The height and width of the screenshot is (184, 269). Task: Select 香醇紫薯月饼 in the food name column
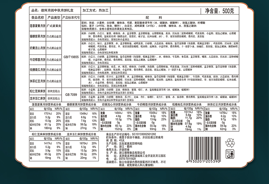pos(37,36)
